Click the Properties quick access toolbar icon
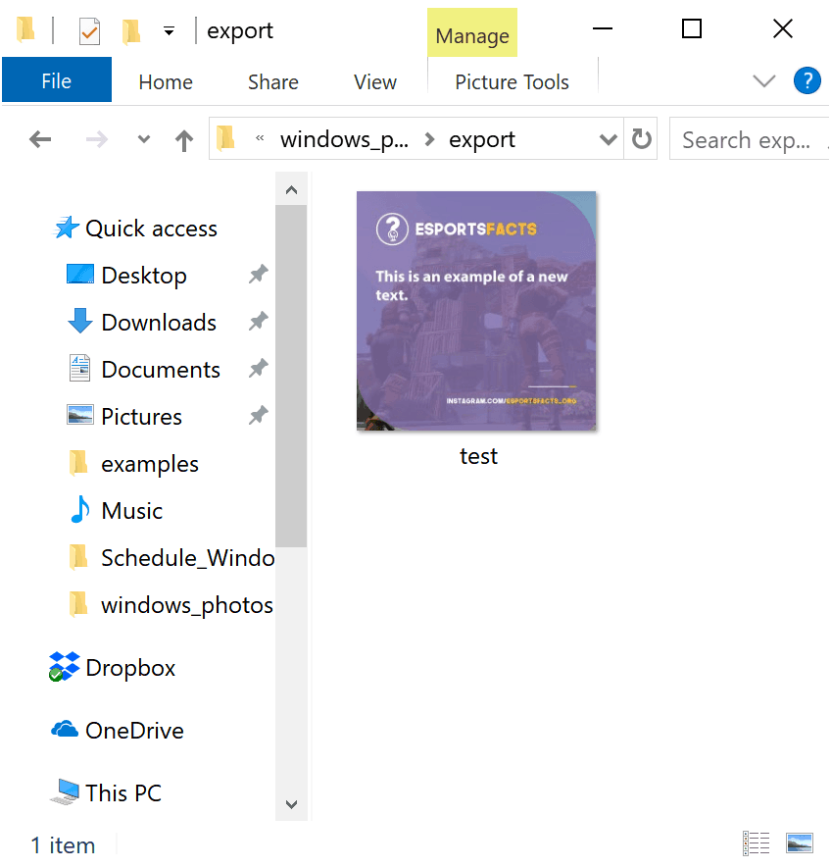The width and height of the screenshot is (831, 868). point(89,31)
